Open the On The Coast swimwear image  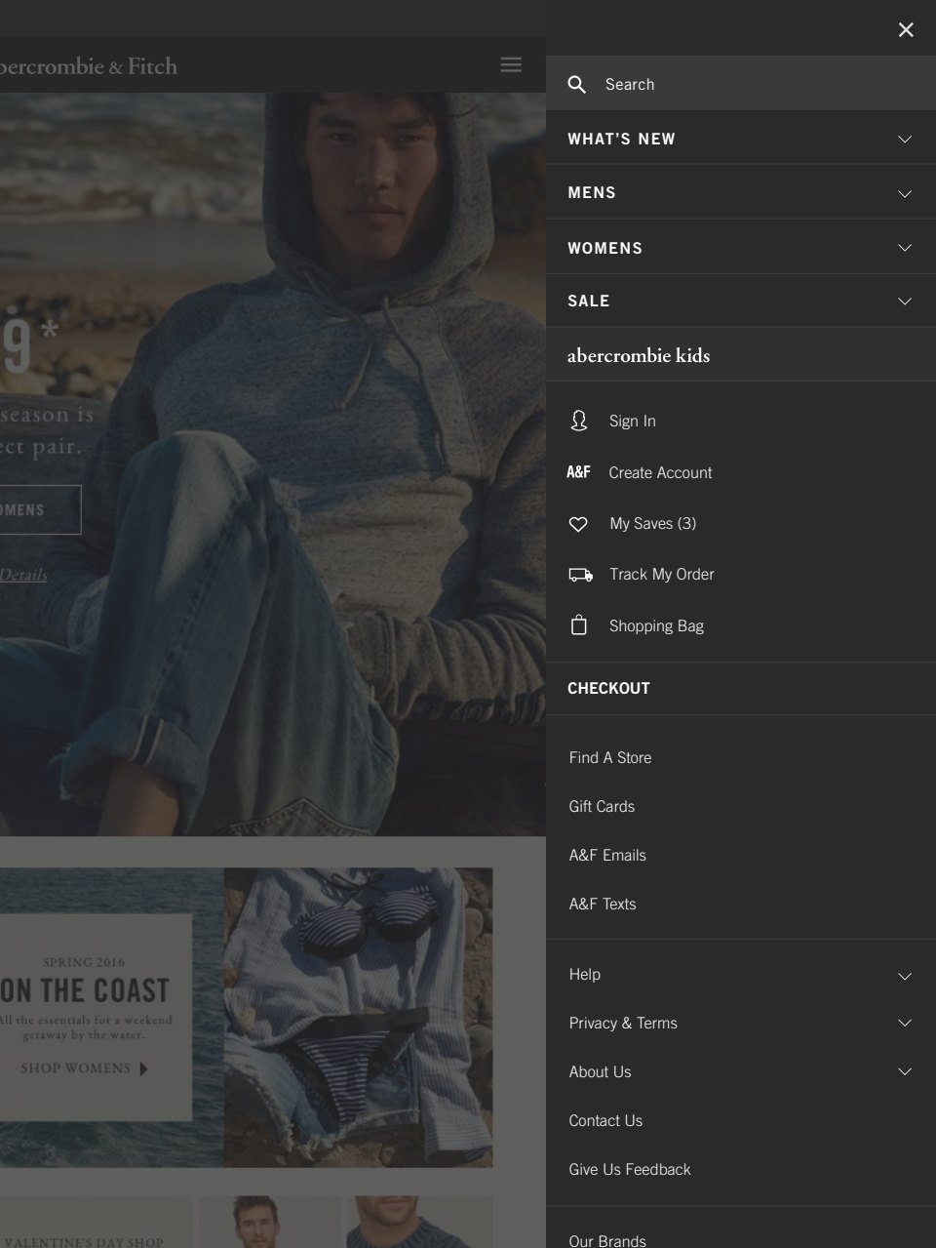pos(358,1018)
